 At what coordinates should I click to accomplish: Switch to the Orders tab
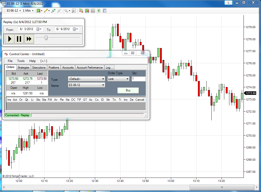[x=10, y=67]
